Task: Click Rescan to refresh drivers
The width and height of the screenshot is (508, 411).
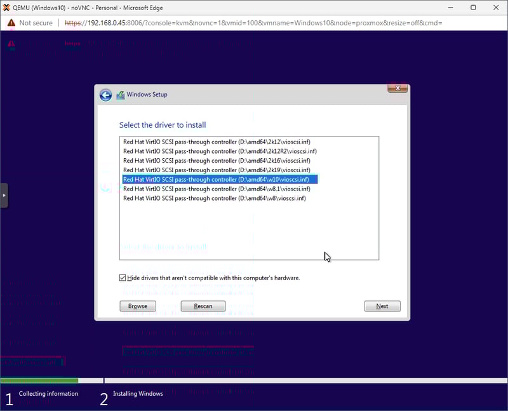Action: [203, 306]
